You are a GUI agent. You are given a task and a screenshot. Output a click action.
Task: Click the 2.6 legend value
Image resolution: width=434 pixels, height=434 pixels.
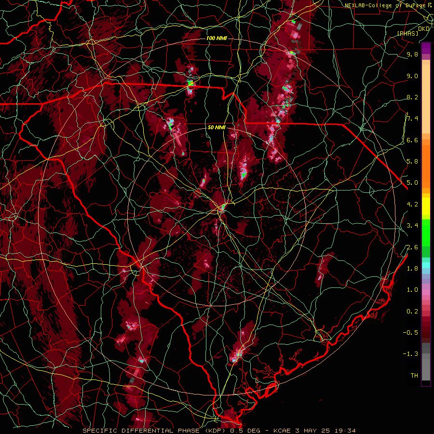(412, 247)
